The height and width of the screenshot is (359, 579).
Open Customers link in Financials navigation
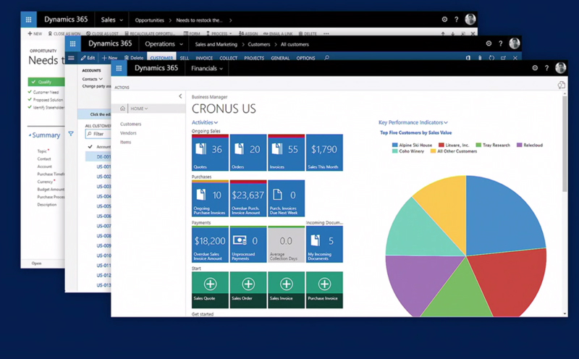click(131, 124)
